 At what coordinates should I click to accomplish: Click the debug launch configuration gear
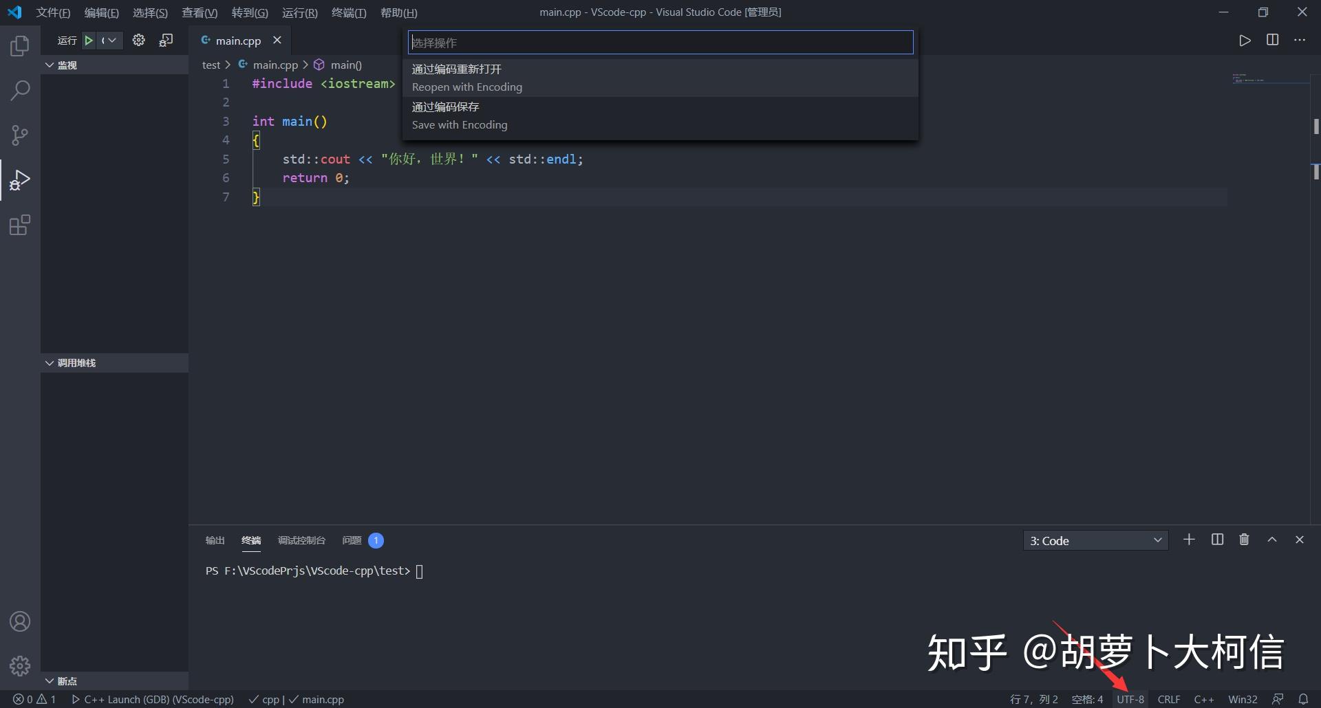138,40
